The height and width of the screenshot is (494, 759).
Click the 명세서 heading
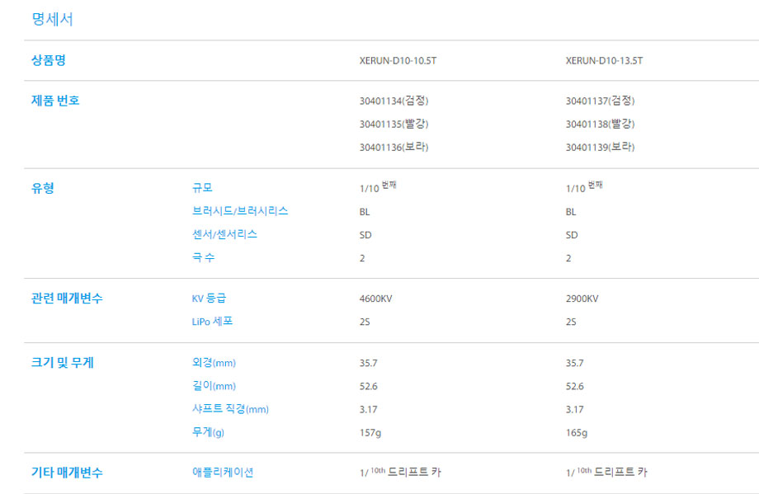pos(52,19)
